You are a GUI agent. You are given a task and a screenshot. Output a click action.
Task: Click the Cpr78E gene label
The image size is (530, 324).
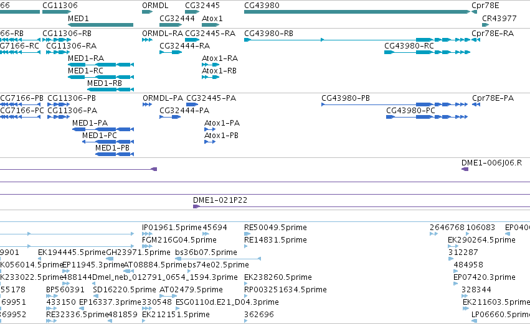pyautogui.click(x=485, y=6)
